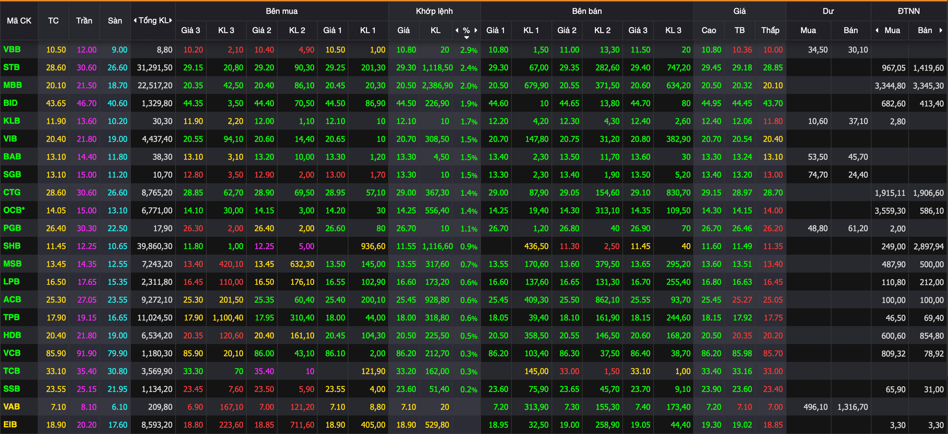
Task: Click CTG foreign buy value 1,915,11
Action: point(890,193)
